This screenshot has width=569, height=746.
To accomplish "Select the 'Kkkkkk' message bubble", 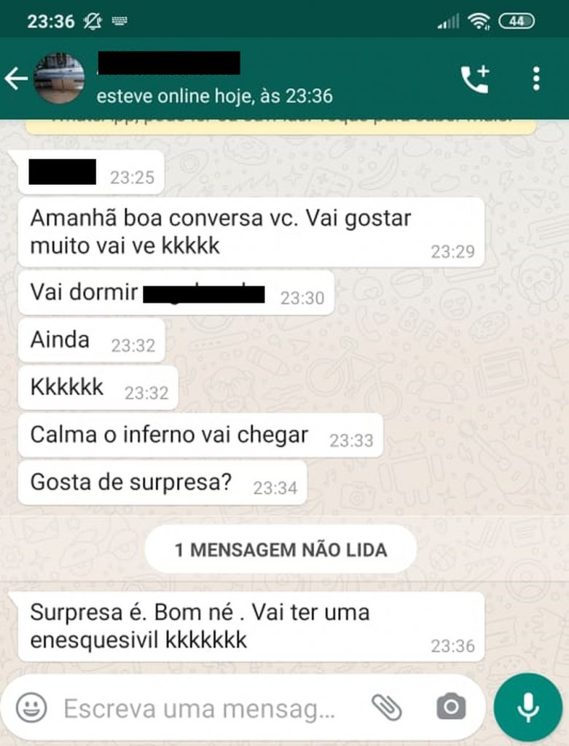I will pyautogui.click(x=98, y=388).
